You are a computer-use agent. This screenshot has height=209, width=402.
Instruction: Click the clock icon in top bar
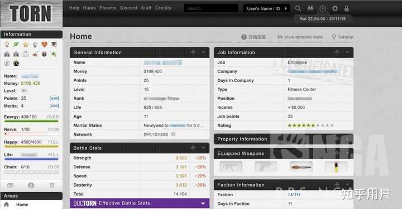tap(323, 8)
